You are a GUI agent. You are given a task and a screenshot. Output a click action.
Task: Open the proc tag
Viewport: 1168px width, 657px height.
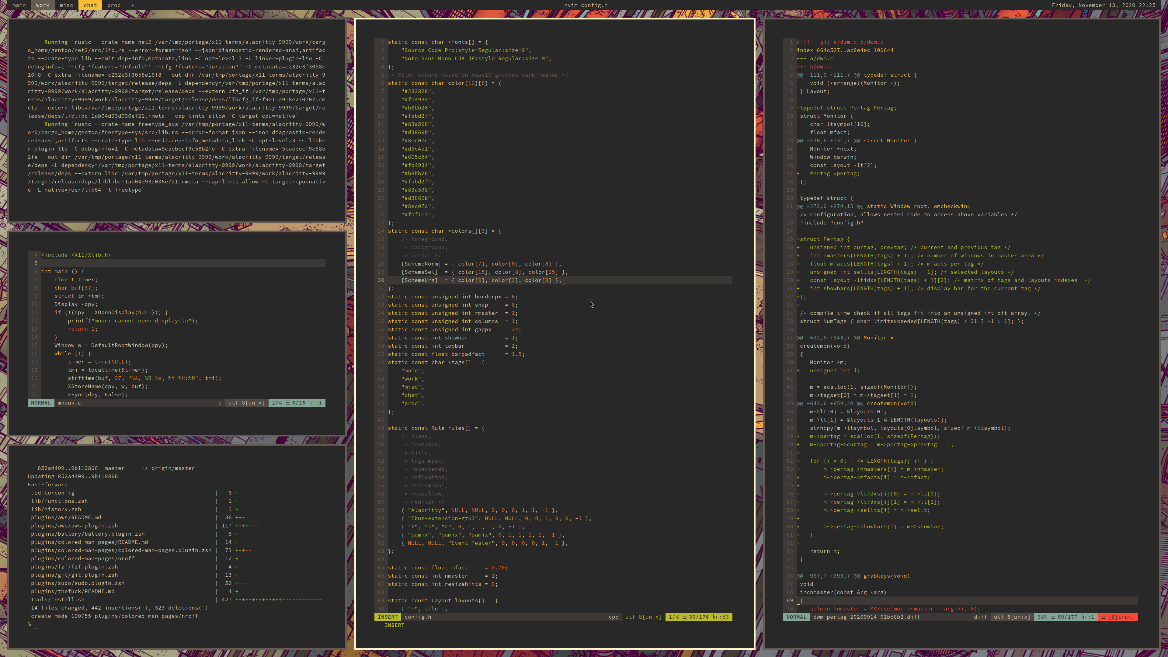point(114,5)
